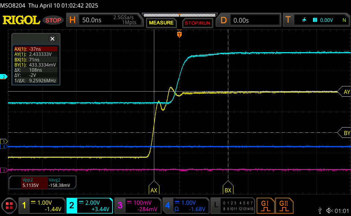
Task: Click the RIGOL logo
Action: pyautogui.click(x=21, y=20)
